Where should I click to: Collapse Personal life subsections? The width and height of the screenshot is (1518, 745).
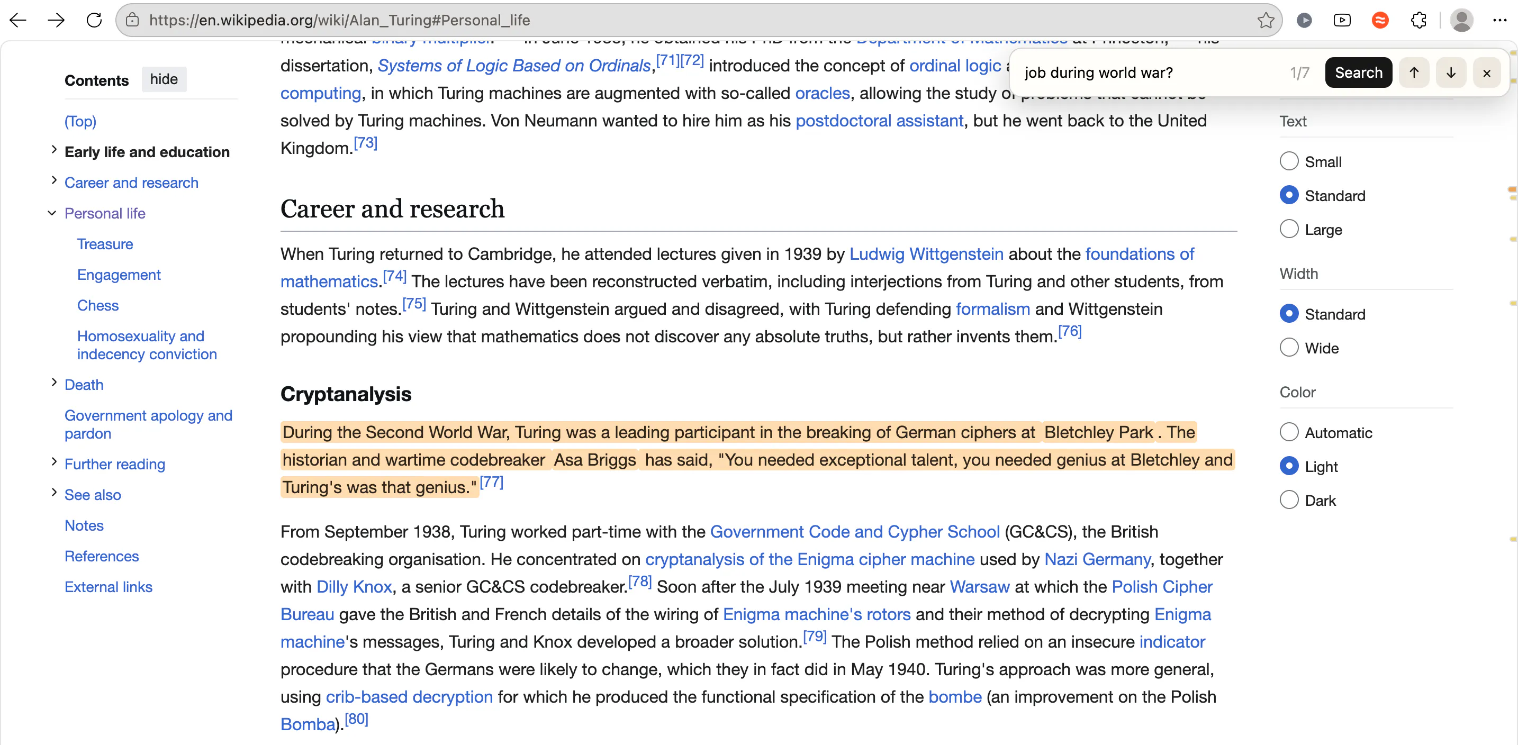pyautogui.click(x=52, y=213)
